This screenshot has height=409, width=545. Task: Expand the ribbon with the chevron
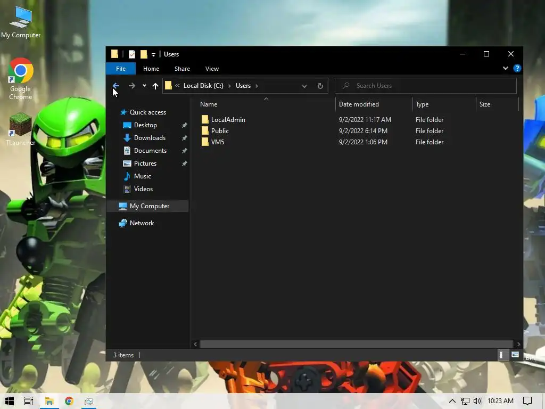[506, 68]
